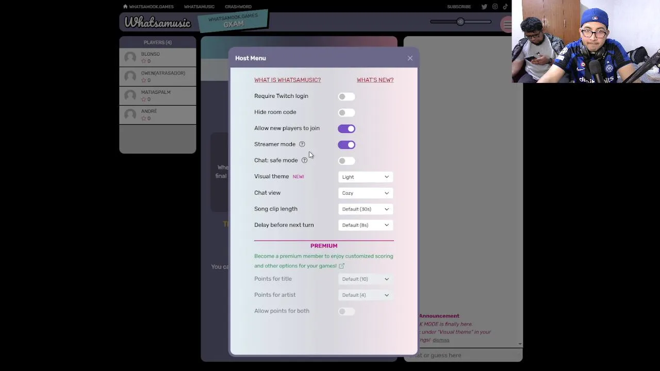Click the chat or guess input field
The image size is (660, 371).
click(x=463, y=355)
